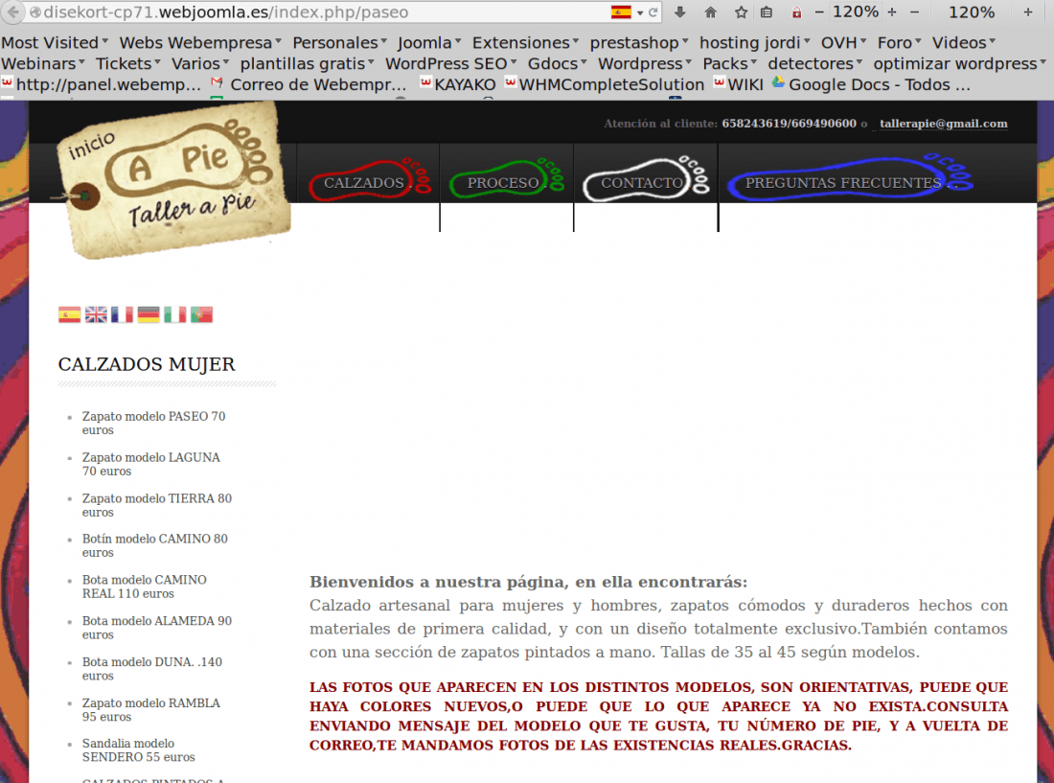This screenshot has height=783, width=1054.
Task: Open the Joomla bookmarks folder
Action: coord(429,42)
